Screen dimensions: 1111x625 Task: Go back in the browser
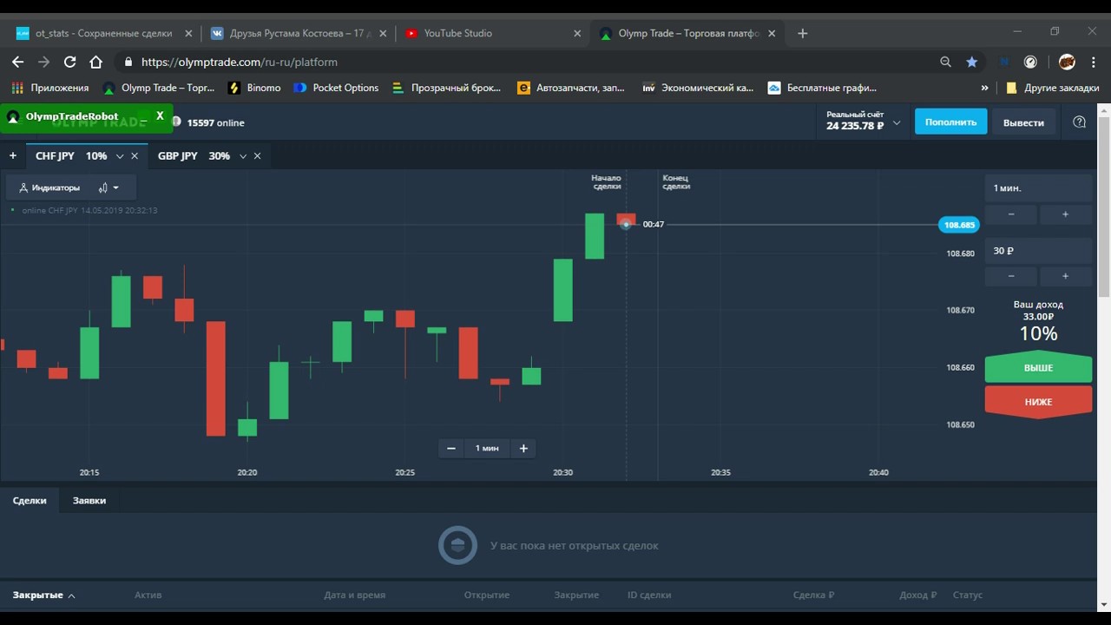coord(17,62)
